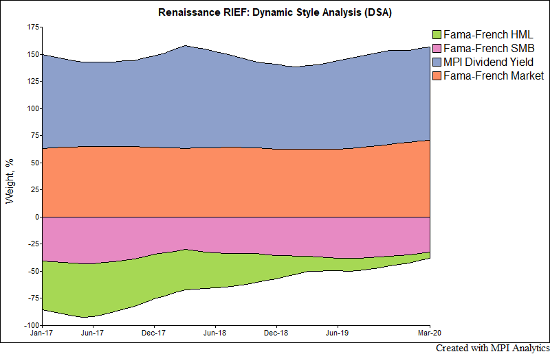The height and width of the screenshot is (354, 550).
Task: Click the 100 y-axis tick label
Action: pyautogui.click(x=32, y=108)
